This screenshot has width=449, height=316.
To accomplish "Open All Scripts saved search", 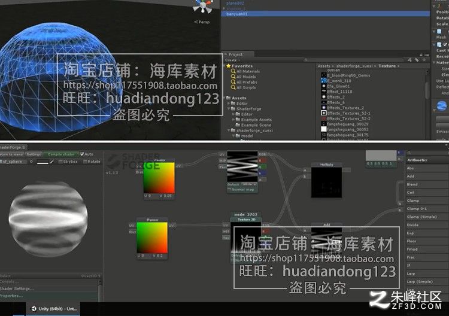I will (244, 87).
